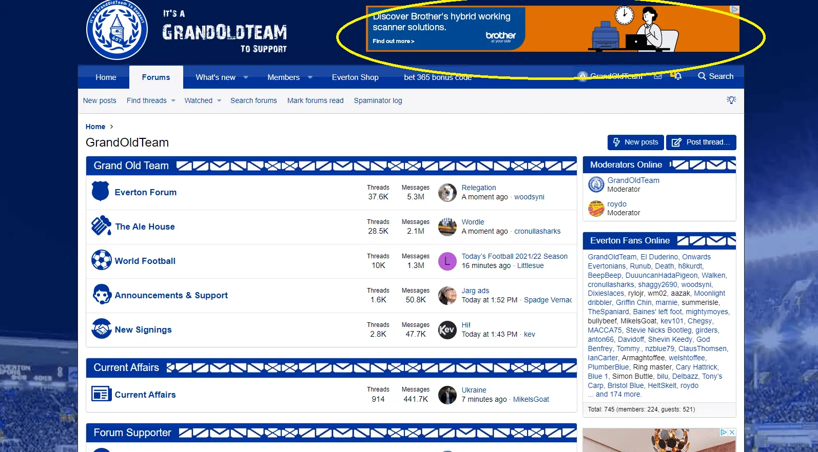Viewport: 818px width, 452px height.
Task: Open the Ukraine latest thread link
Action: coord(474,390)
